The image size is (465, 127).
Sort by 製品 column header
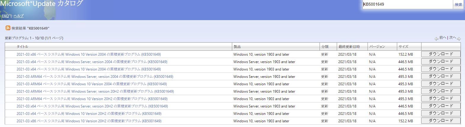(x=237, y=47)
